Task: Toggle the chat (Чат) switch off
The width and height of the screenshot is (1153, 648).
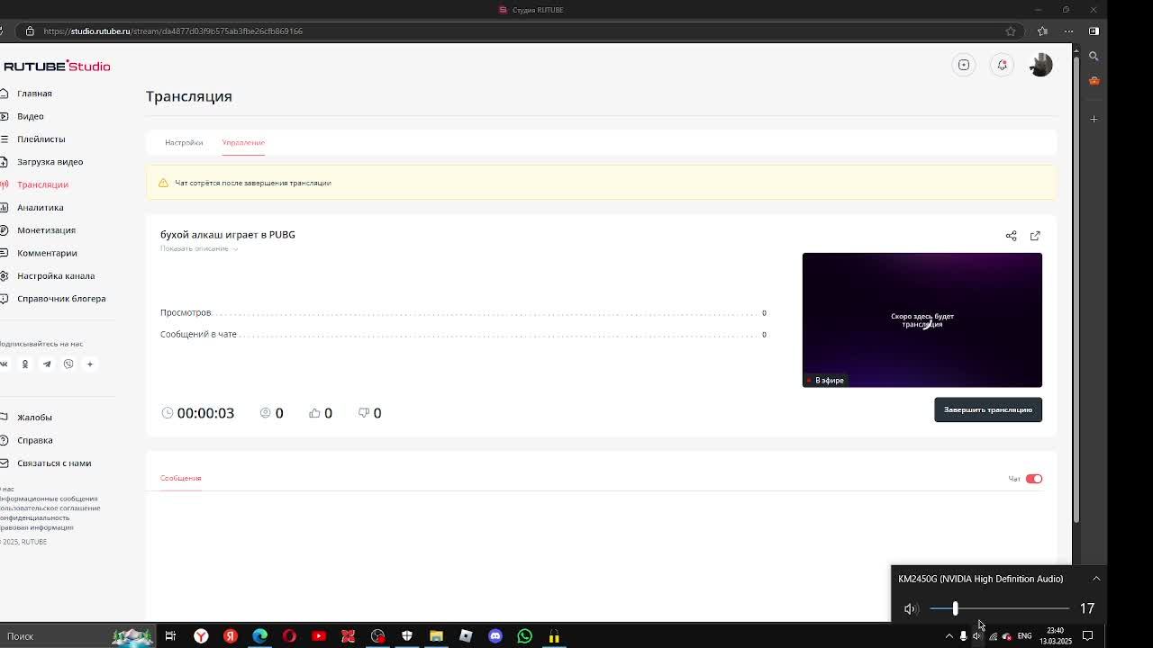Action: click(x=1034, y=479)
